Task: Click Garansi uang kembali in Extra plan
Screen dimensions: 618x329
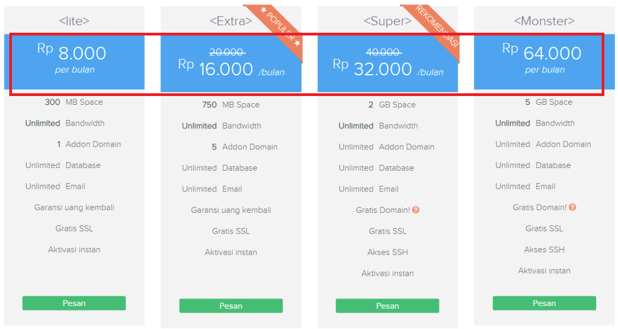Action: [x=231, y=210]
